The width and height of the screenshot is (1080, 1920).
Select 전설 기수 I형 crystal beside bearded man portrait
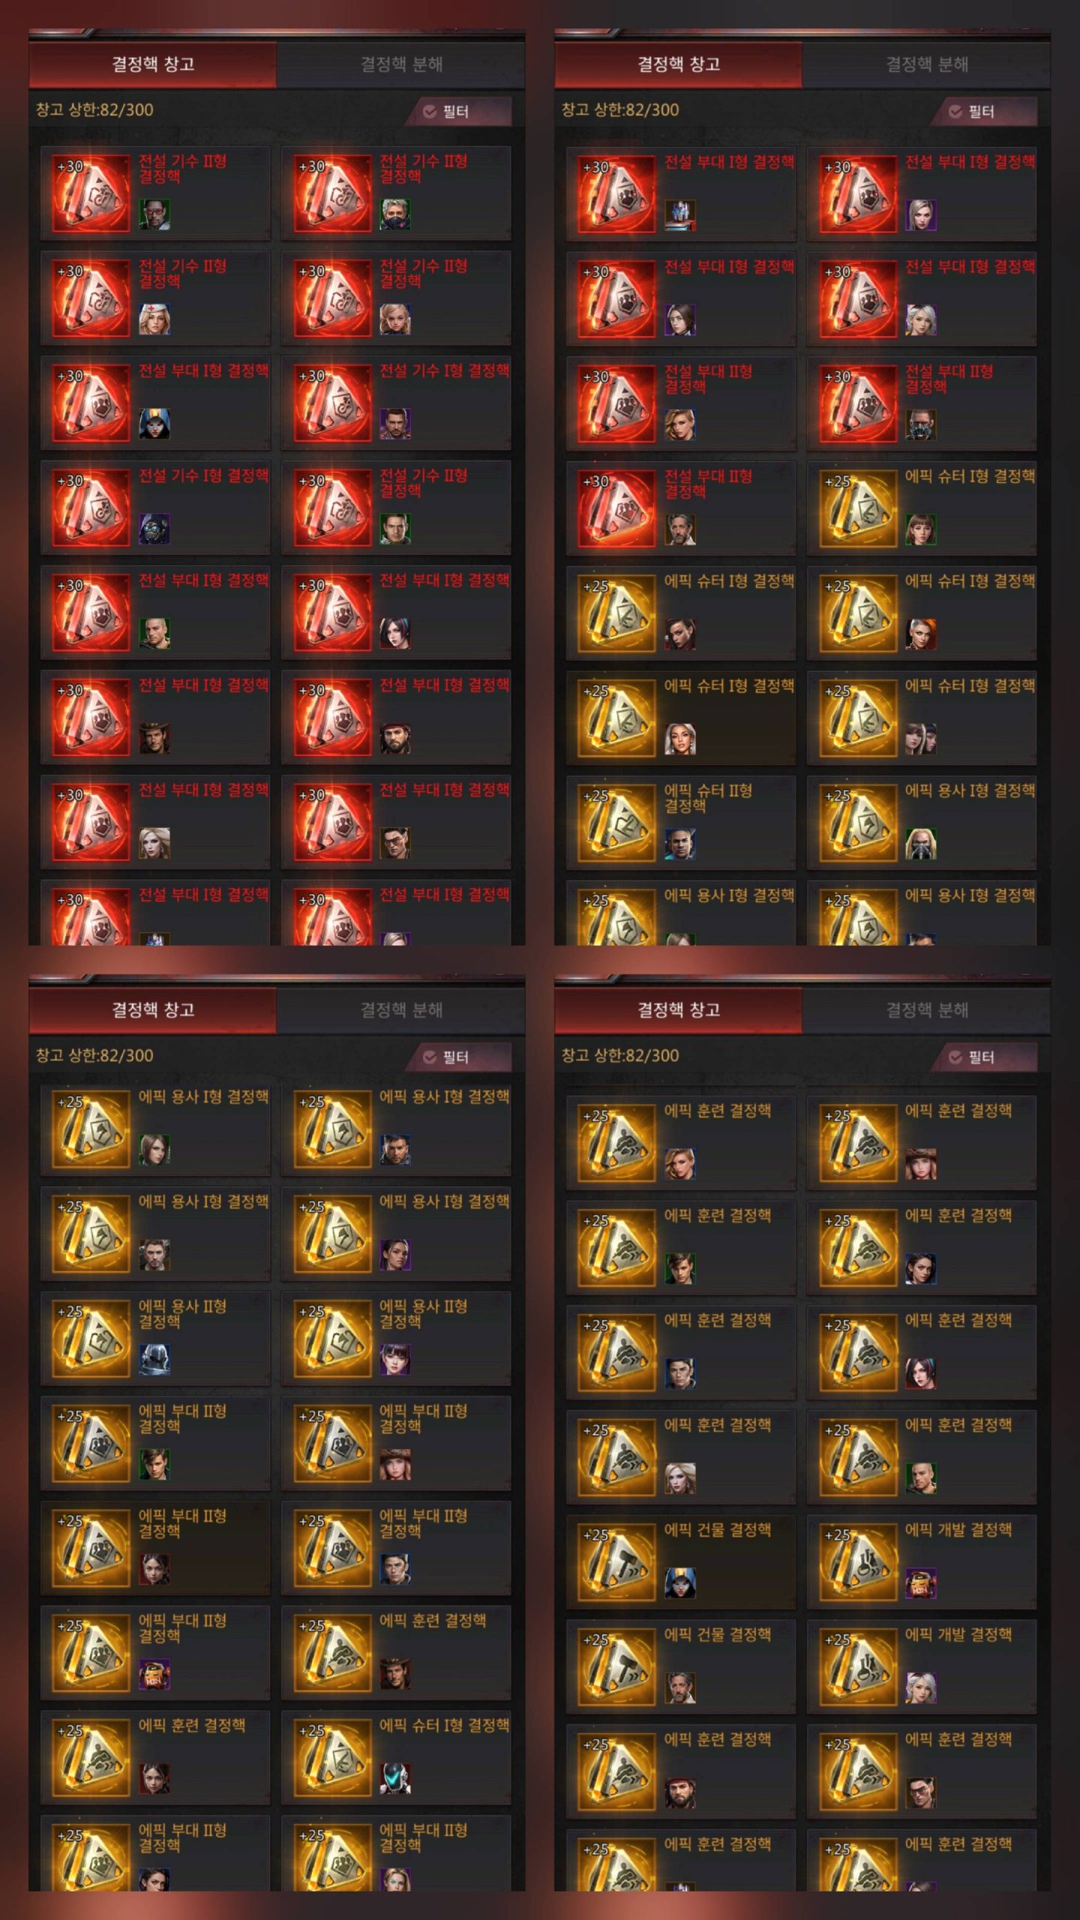pos(331,403)
